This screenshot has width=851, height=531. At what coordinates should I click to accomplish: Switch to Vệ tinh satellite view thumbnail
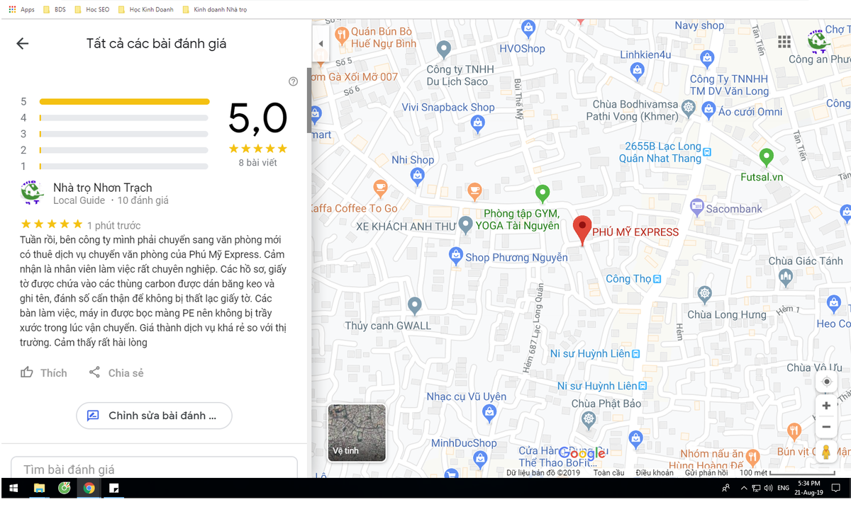click(357, 433)
